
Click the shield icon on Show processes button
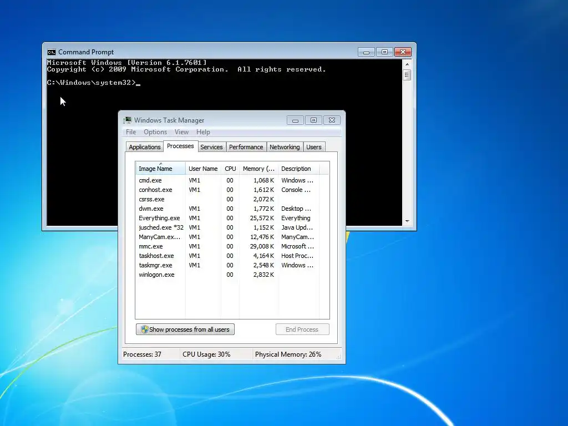145,329
